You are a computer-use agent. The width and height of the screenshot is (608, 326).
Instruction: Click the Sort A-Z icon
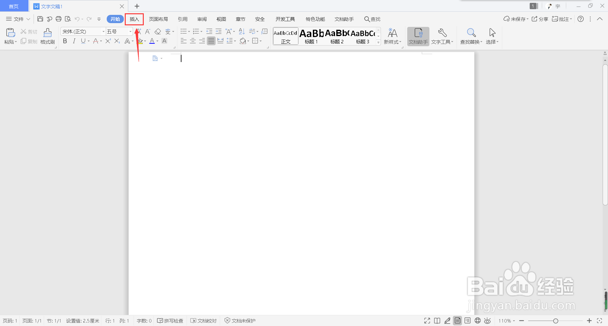point(242,31)
